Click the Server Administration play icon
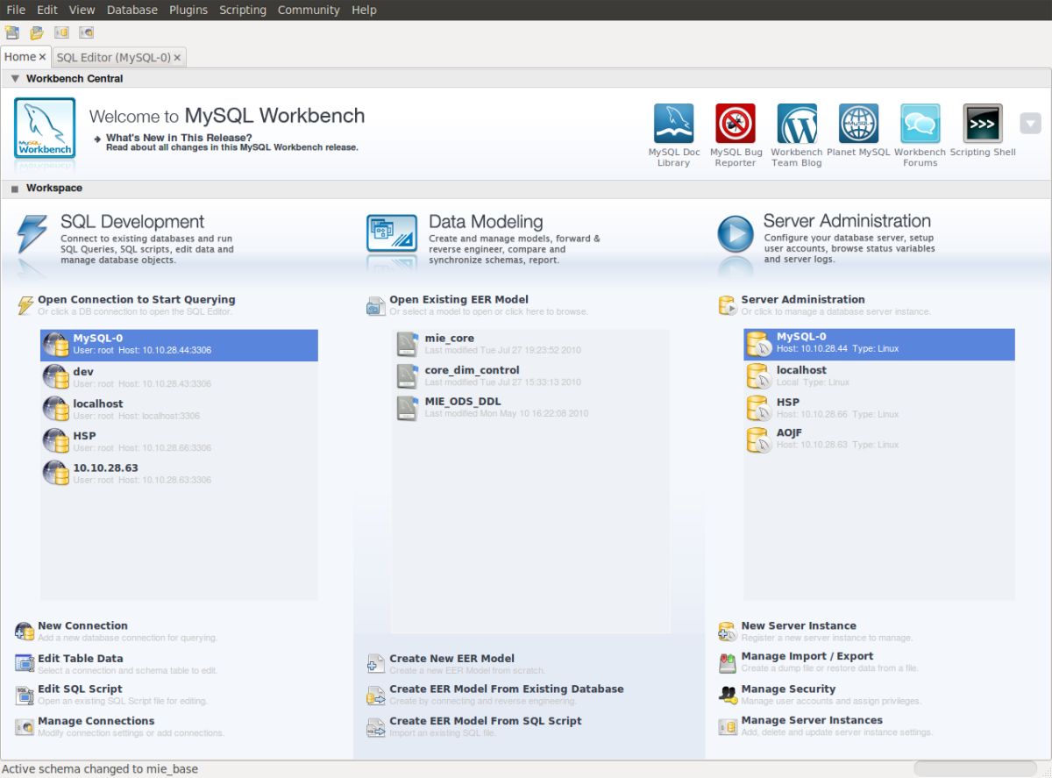1052x778 pixels. coord(736,234)
